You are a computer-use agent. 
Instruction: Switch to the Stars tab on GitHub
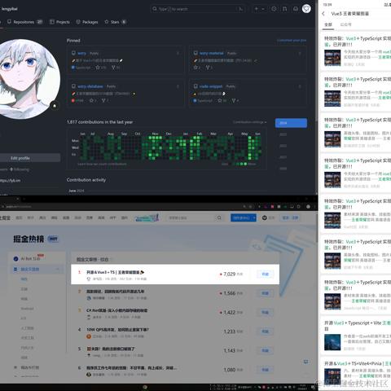(x=116, y=22)
